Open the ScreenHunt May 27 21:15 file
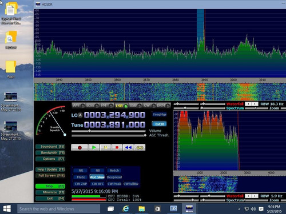286x214 pixels. (x=11, y=131)
